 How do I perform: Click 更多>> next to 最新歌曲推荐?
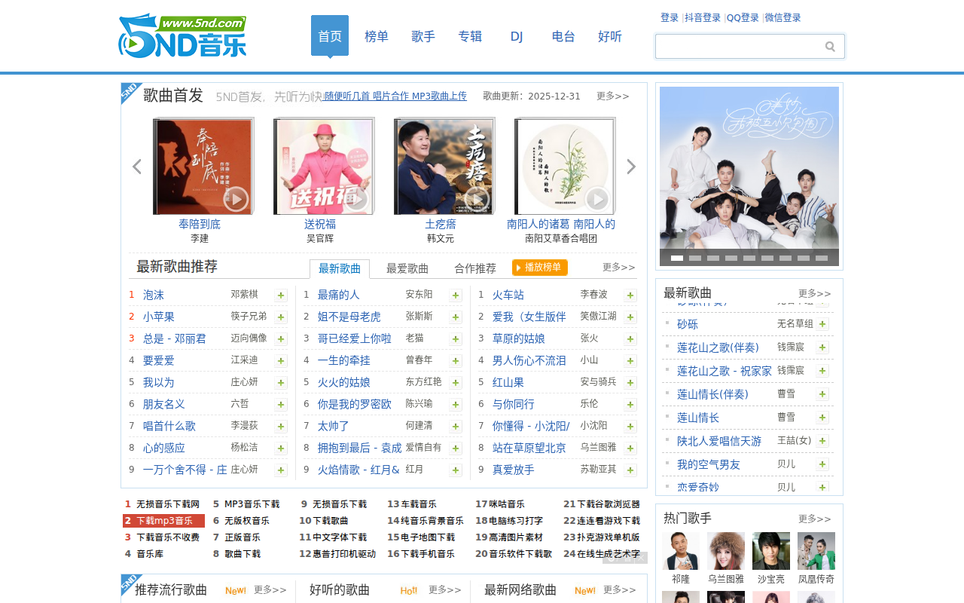pyautogui.click(x=619, y=267)
